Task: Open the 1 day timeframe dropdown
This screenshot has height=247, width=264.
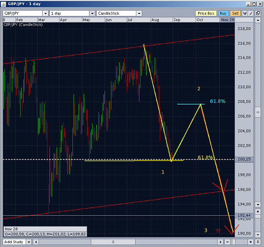Action: (92, 13)
